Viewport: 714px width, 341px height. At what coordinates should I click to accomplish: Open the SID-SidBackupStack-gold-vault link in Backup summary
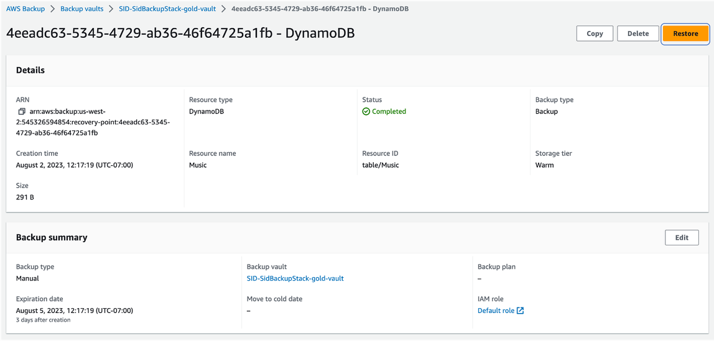[295, 278]
